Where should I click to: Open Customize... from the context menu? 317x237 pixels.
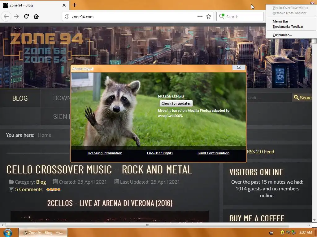(282, 35)
